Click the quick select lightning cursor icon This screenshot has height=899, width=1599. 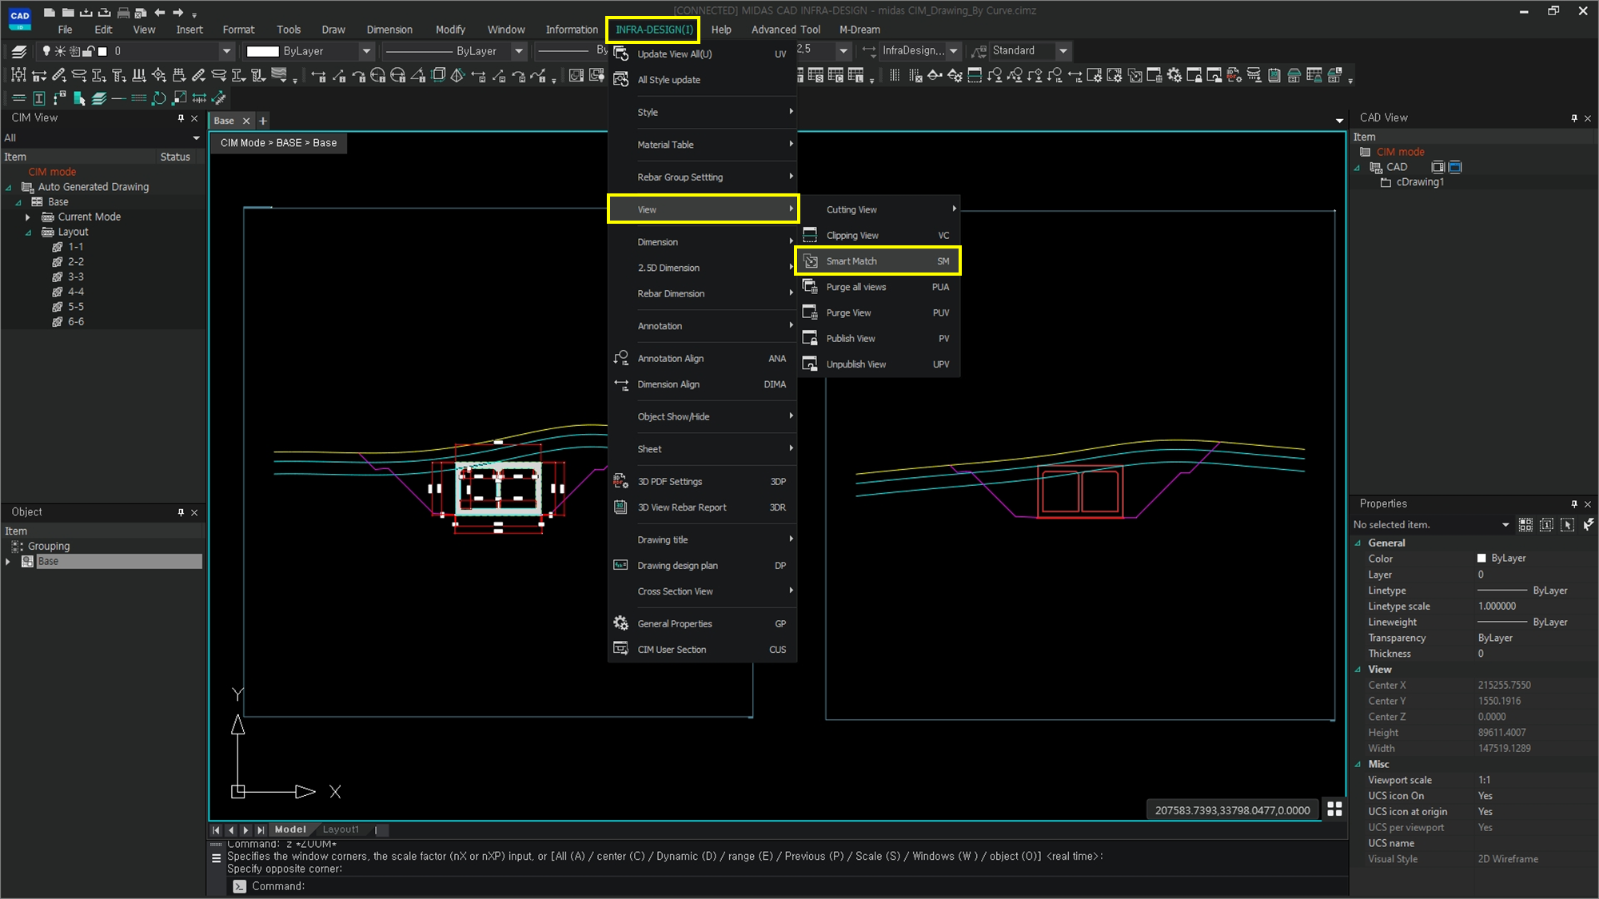coord(1588,524)
